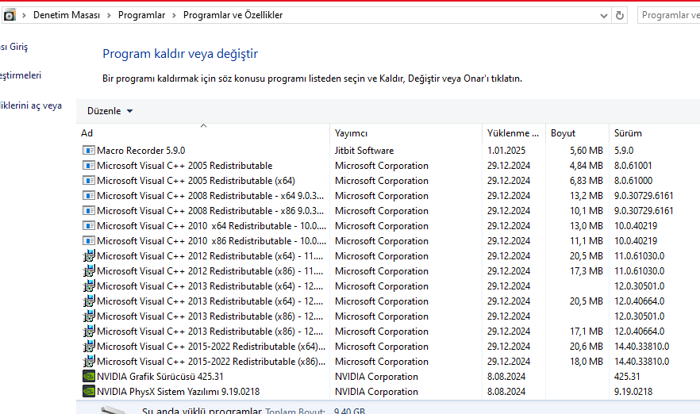Refresh the Programlar ve Özellikler view
The height and width of the screenshot is (414, 700).
pos(620,15)
